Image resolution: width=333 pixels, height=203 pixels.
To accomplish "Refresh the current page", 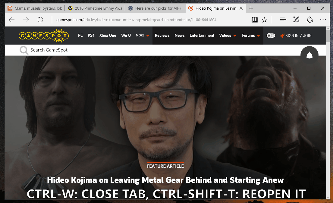I will [40, 19].
